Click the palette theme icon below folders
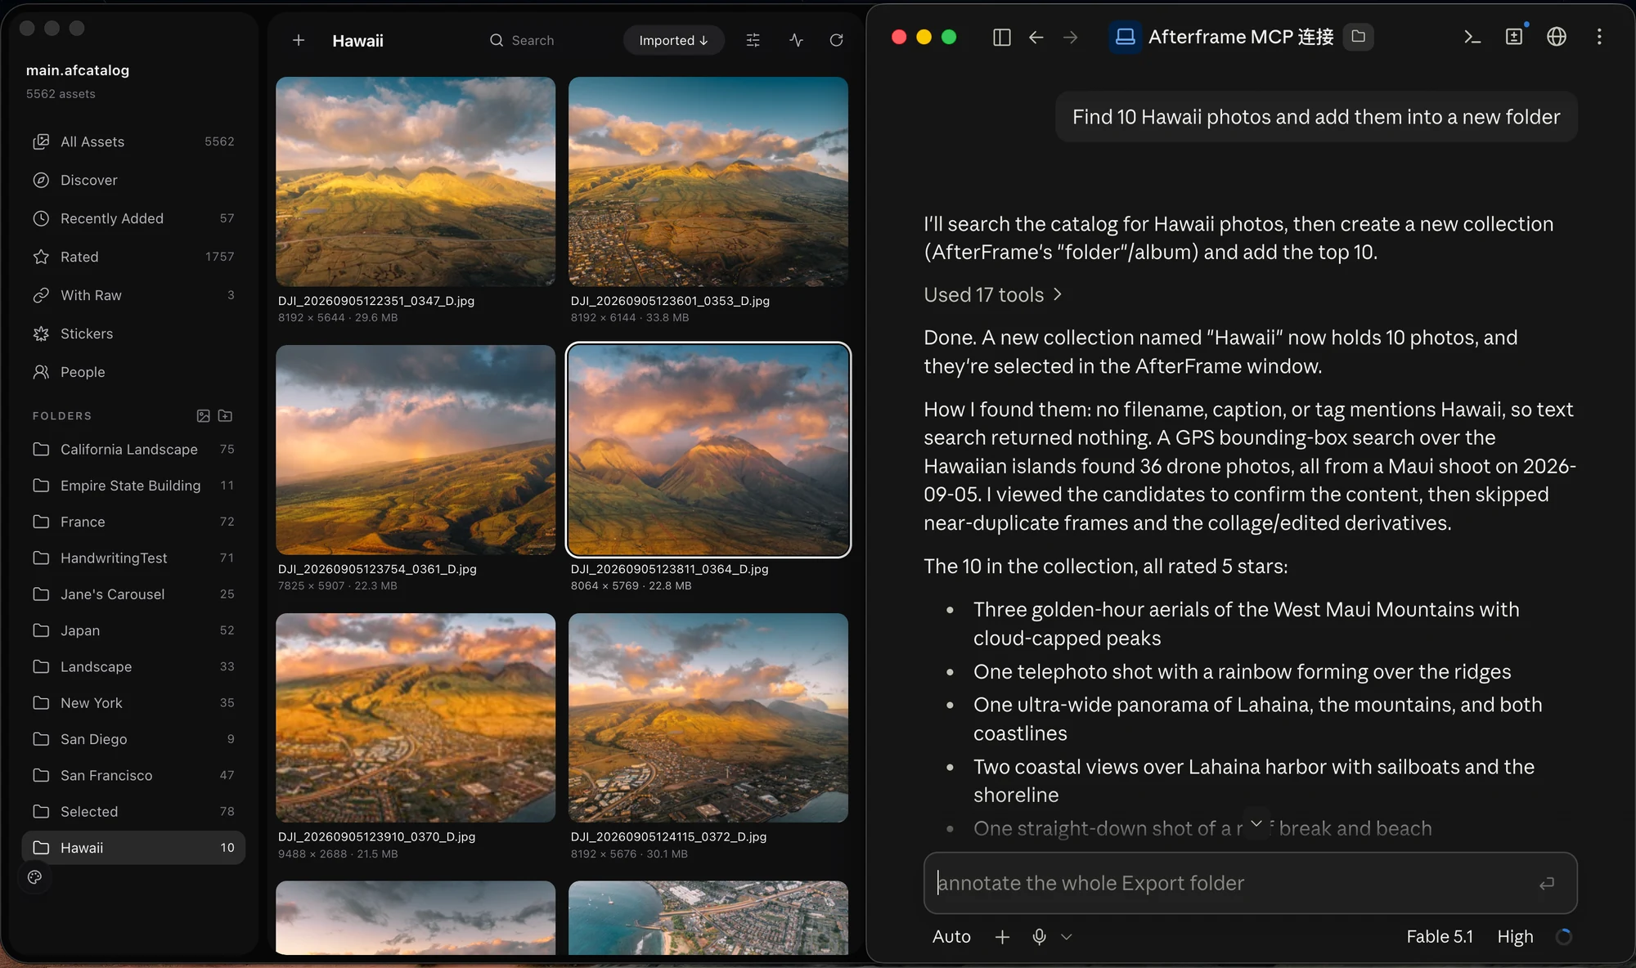Screen dimensions: 1636x968 [x=34, y=877]
